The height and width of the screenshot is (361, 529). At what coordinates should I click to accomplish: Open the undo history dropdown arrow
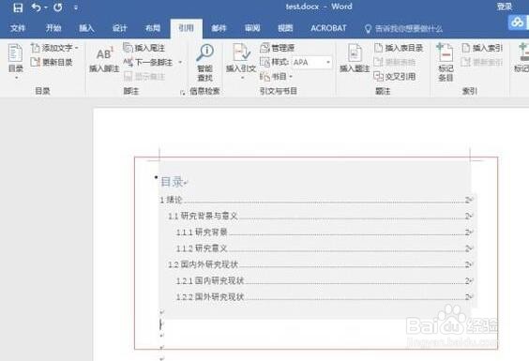[x=46, y=8]
